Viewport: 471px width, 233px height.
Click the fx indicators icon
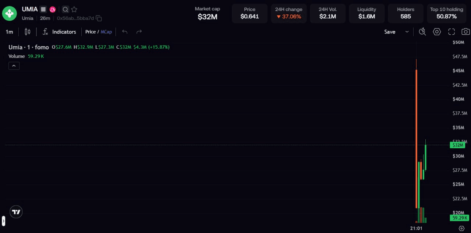(45, 32)
